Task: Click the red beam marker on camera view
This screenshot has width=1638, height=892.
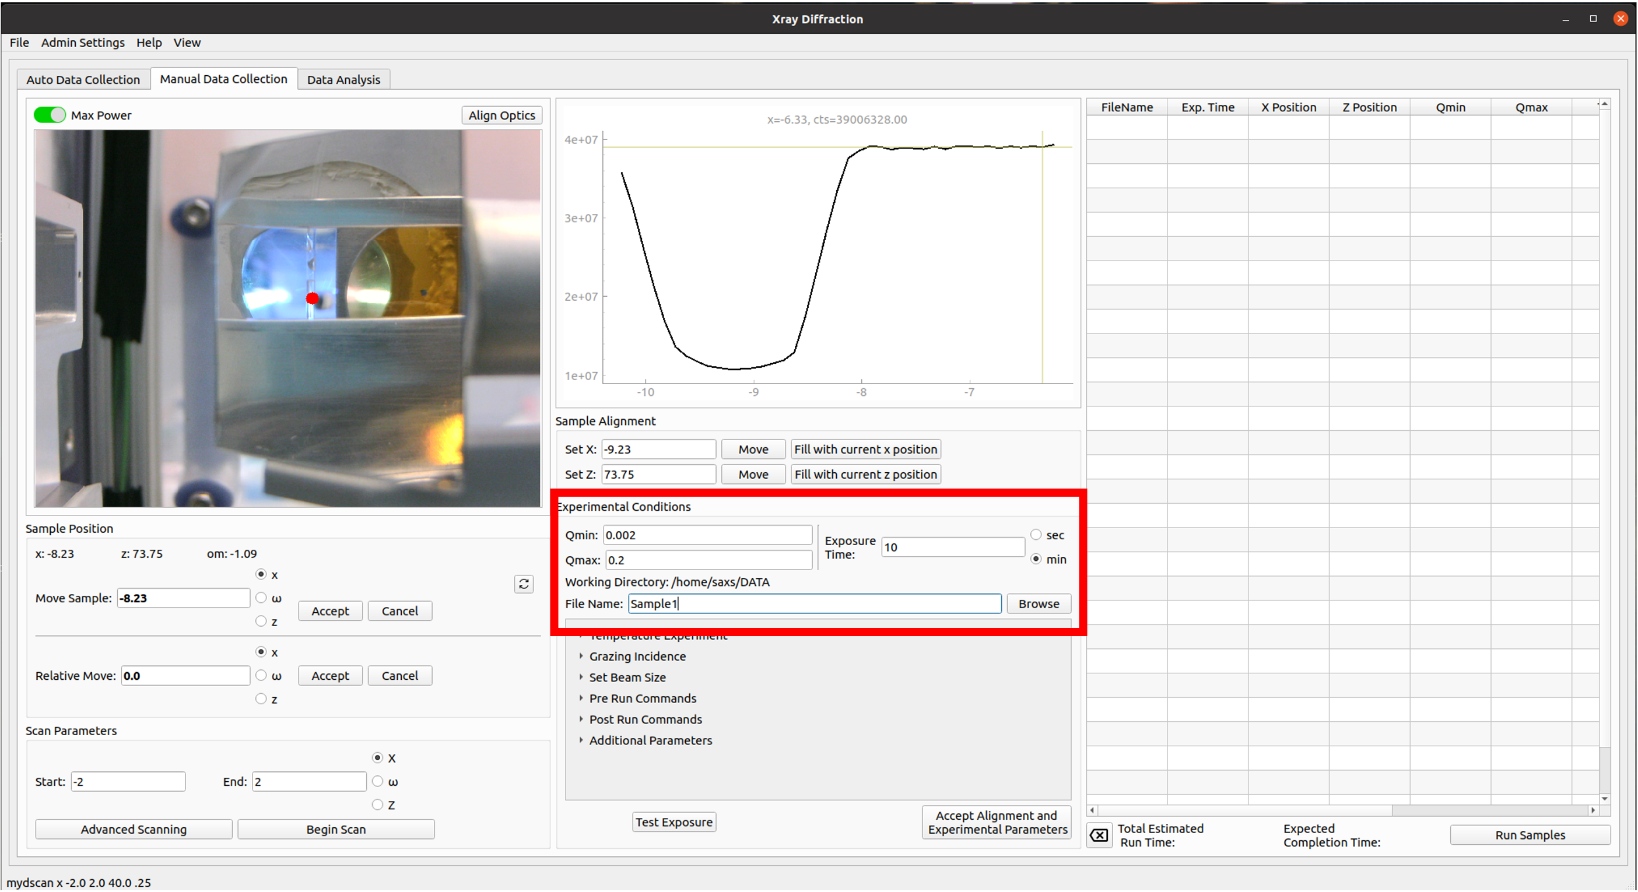Action: coord(312,298)
